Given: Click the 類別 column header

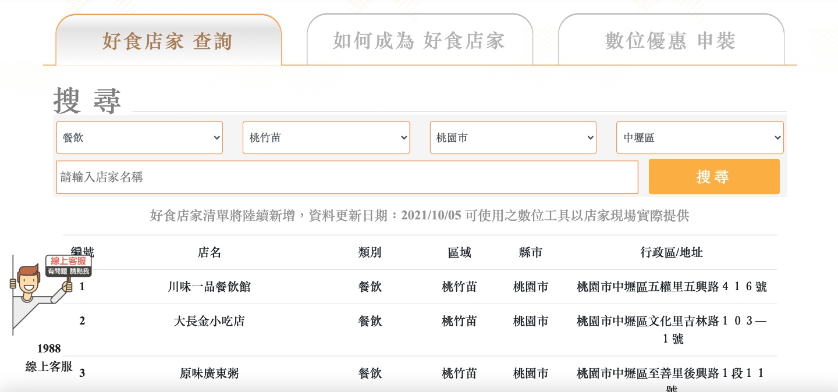Looking at the screenshot, I should click(x=370, y=252).
